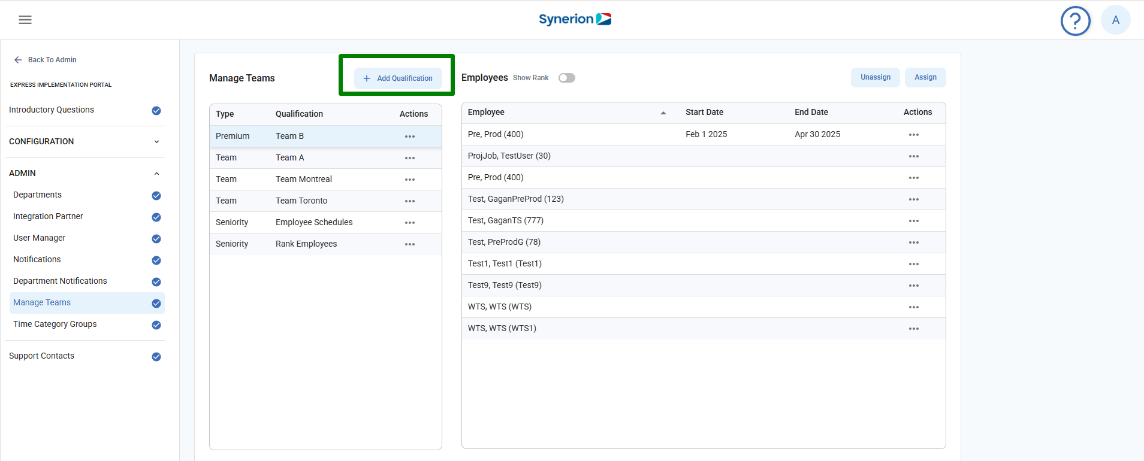Click the Unassign button
Image resolution: width=1144 pixels, height=461 pixels.
click(876, 77)
